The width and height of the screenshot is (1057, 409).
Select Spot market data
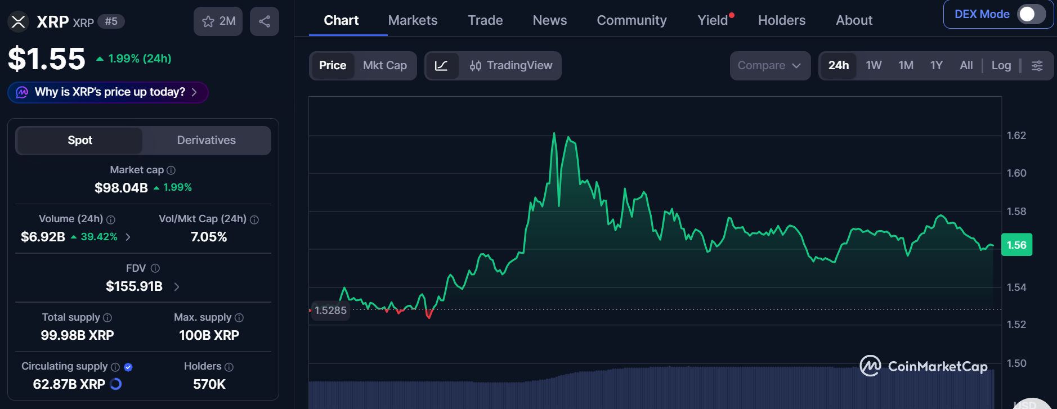[x=80, y=141]
